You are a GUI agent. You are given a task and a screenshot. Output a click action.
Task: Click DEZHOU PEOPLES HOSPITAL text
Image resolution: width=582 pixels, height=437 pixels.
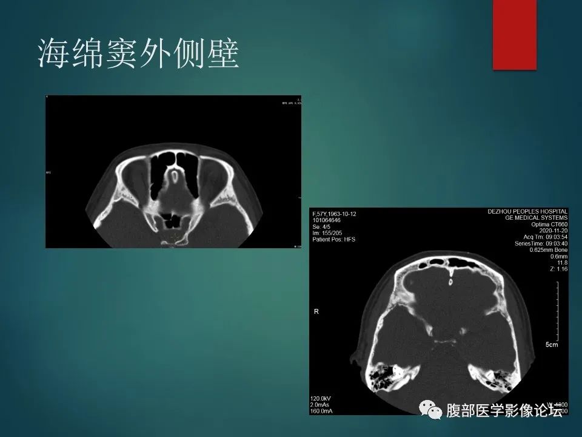[527, 211]
